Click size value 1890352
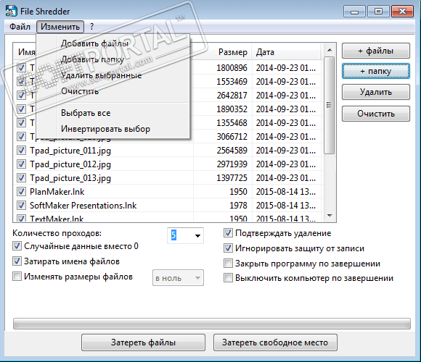Image resolution: width=421 pixels, height=362 pixels. click(232, 109)
